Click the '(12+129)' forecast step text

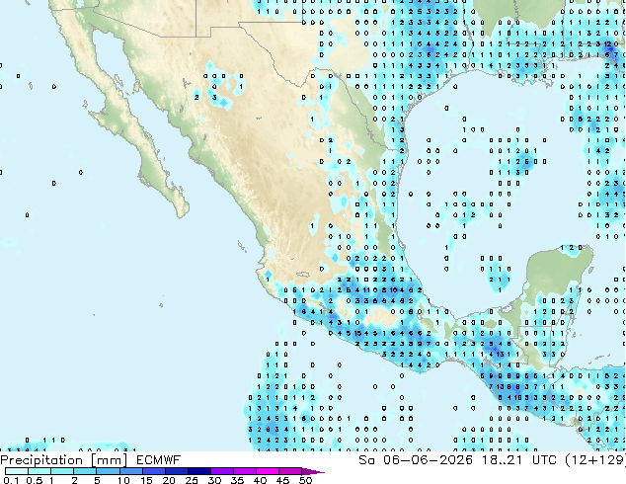click(x=595, y=460)
